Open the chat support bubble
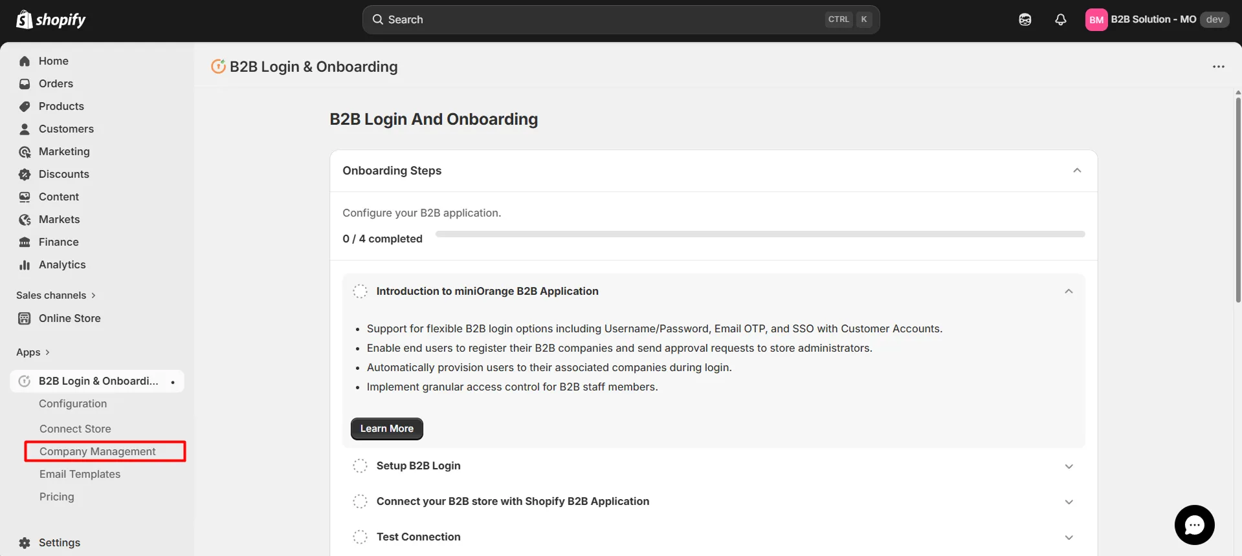Screen dimensions: 1242x556 pyautogui.click(x=1194, y=525)
